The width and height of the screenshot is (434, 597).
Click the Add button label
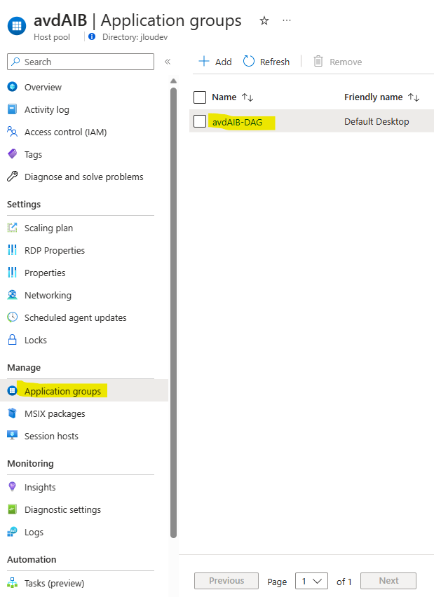tap(223, 62)
